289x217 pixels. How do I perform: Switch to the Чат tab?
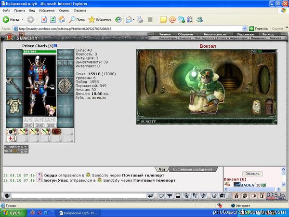pyautogui.click(x=162, y=169)
